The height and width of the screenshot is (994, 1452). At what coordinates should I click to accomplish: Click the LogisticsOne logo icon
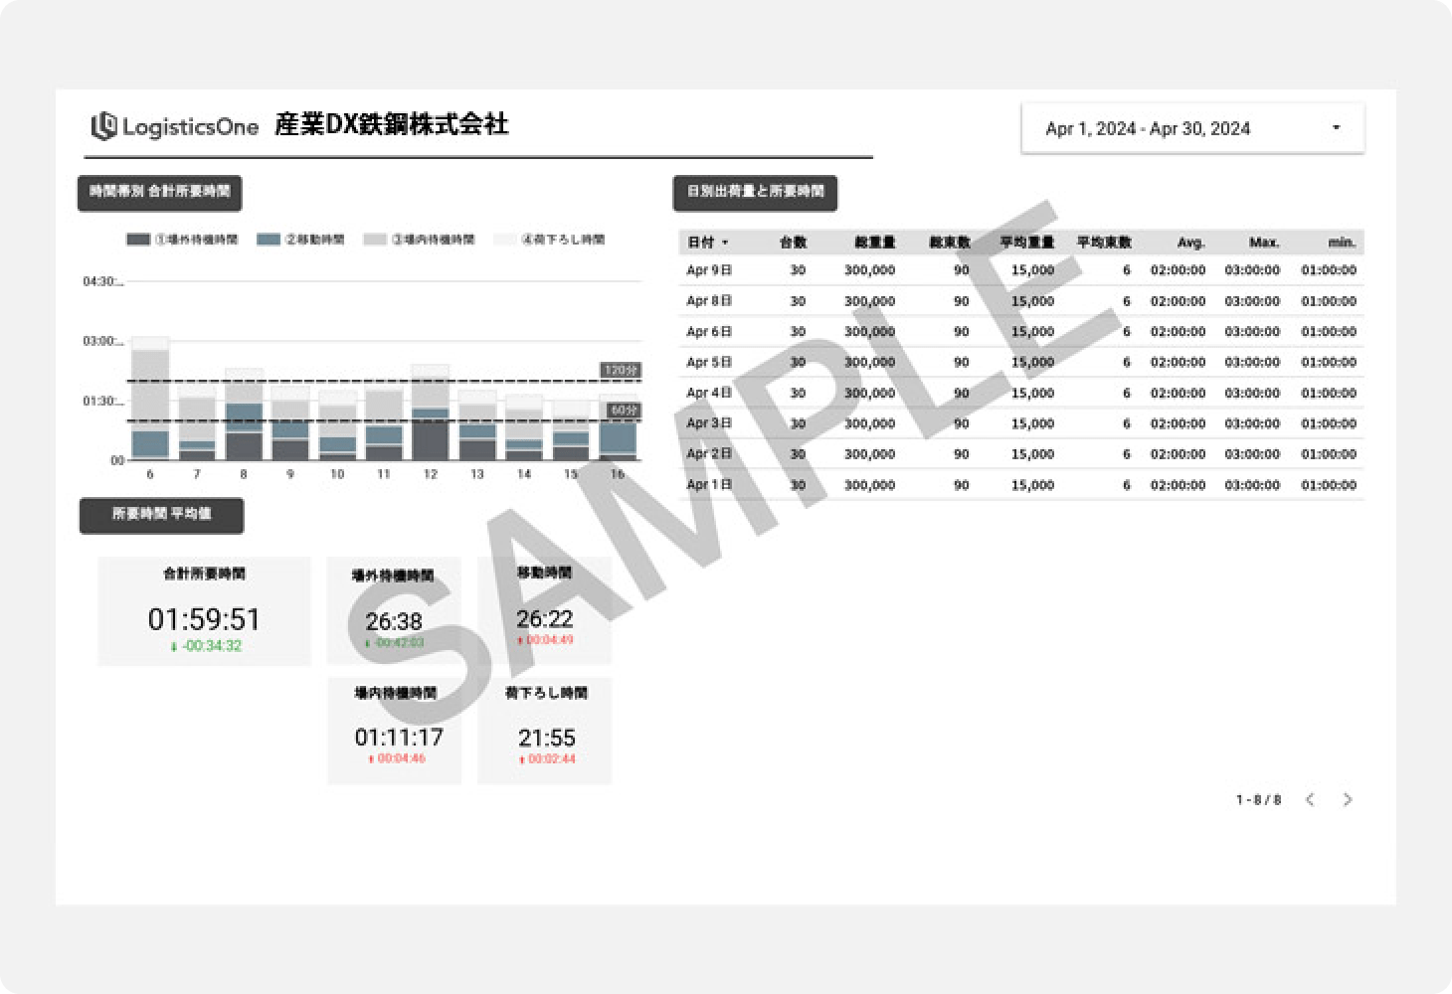pos(103,126)
